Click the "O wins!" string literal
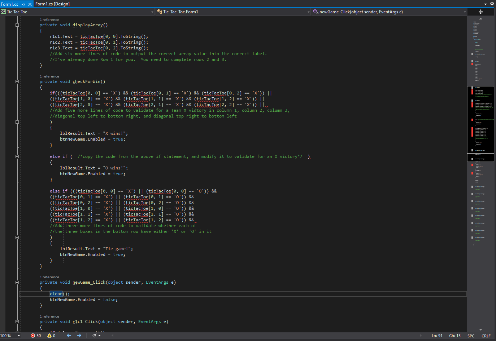The height and width of the screenshot is (341, 496). coord(114,168)
